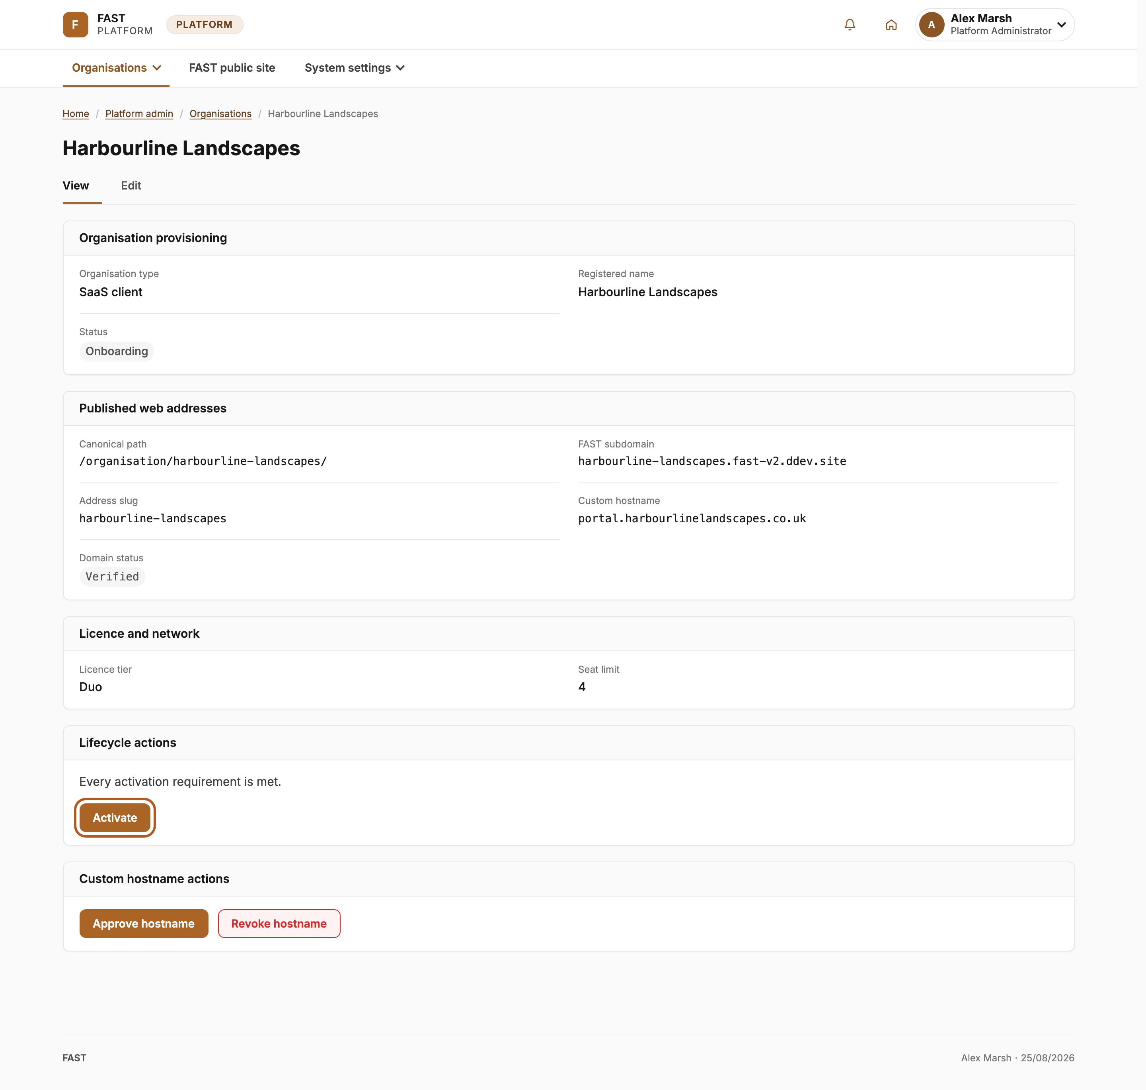This screenshot has width=1146, height=1090.
Task: Go to FAST public site
Action: click(232, 68)
